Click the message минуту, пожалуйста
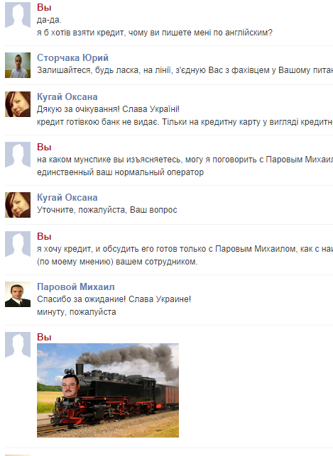333x456 pixels. coord(76,312)
